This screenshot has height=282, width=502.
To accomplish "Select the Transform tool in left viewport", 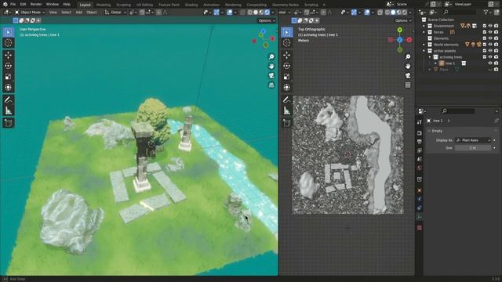I will click(x=9, y=87).
